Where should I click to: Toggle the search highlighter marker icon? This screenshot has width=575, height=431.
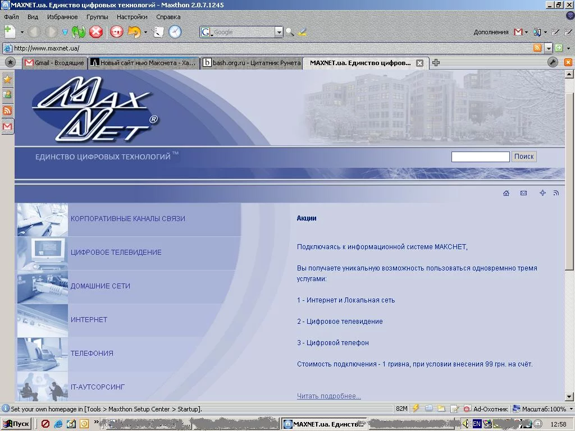tap(302, 32)
